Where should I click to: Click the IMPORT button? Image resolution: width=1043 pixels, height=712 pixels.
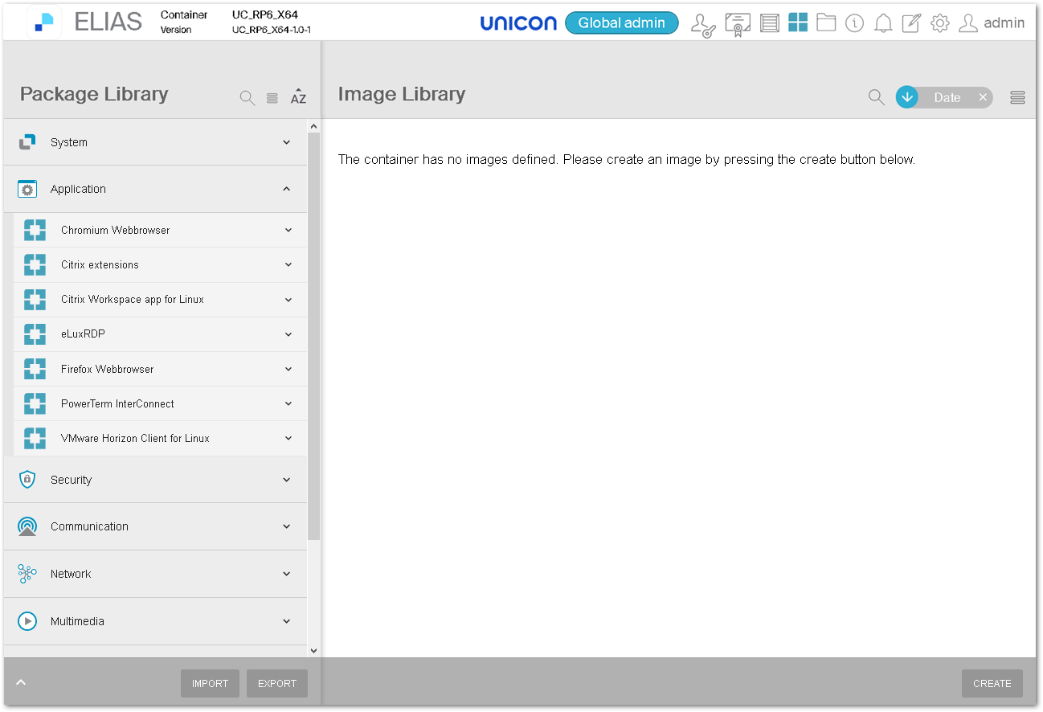(210, 683)
